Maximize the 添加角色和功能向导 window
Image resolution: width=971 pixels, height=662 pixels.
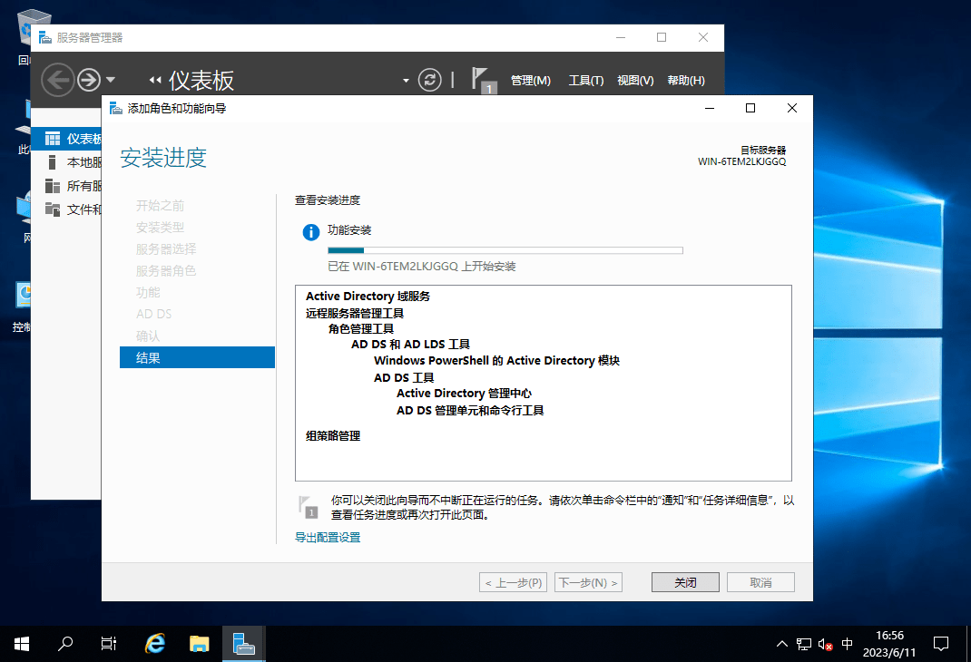point(750,108)
